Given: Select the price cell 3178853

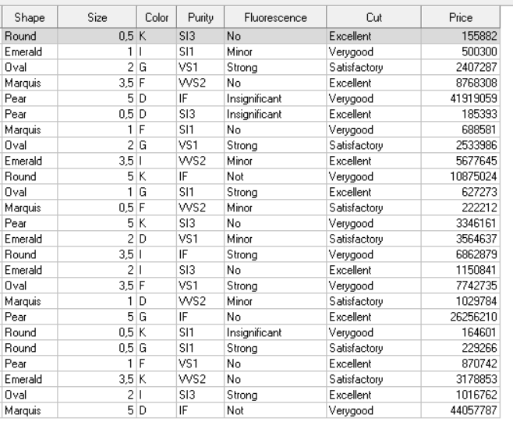Looking at the screenshot, I should [x=461, y=379].
